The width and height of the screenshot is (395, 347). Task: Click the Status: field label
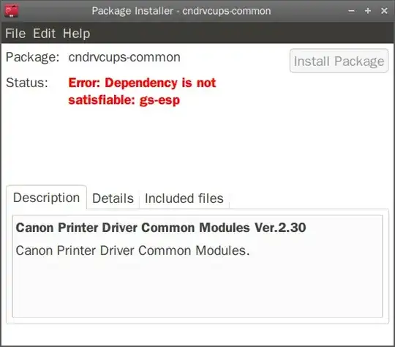click(x=27, y=83)
